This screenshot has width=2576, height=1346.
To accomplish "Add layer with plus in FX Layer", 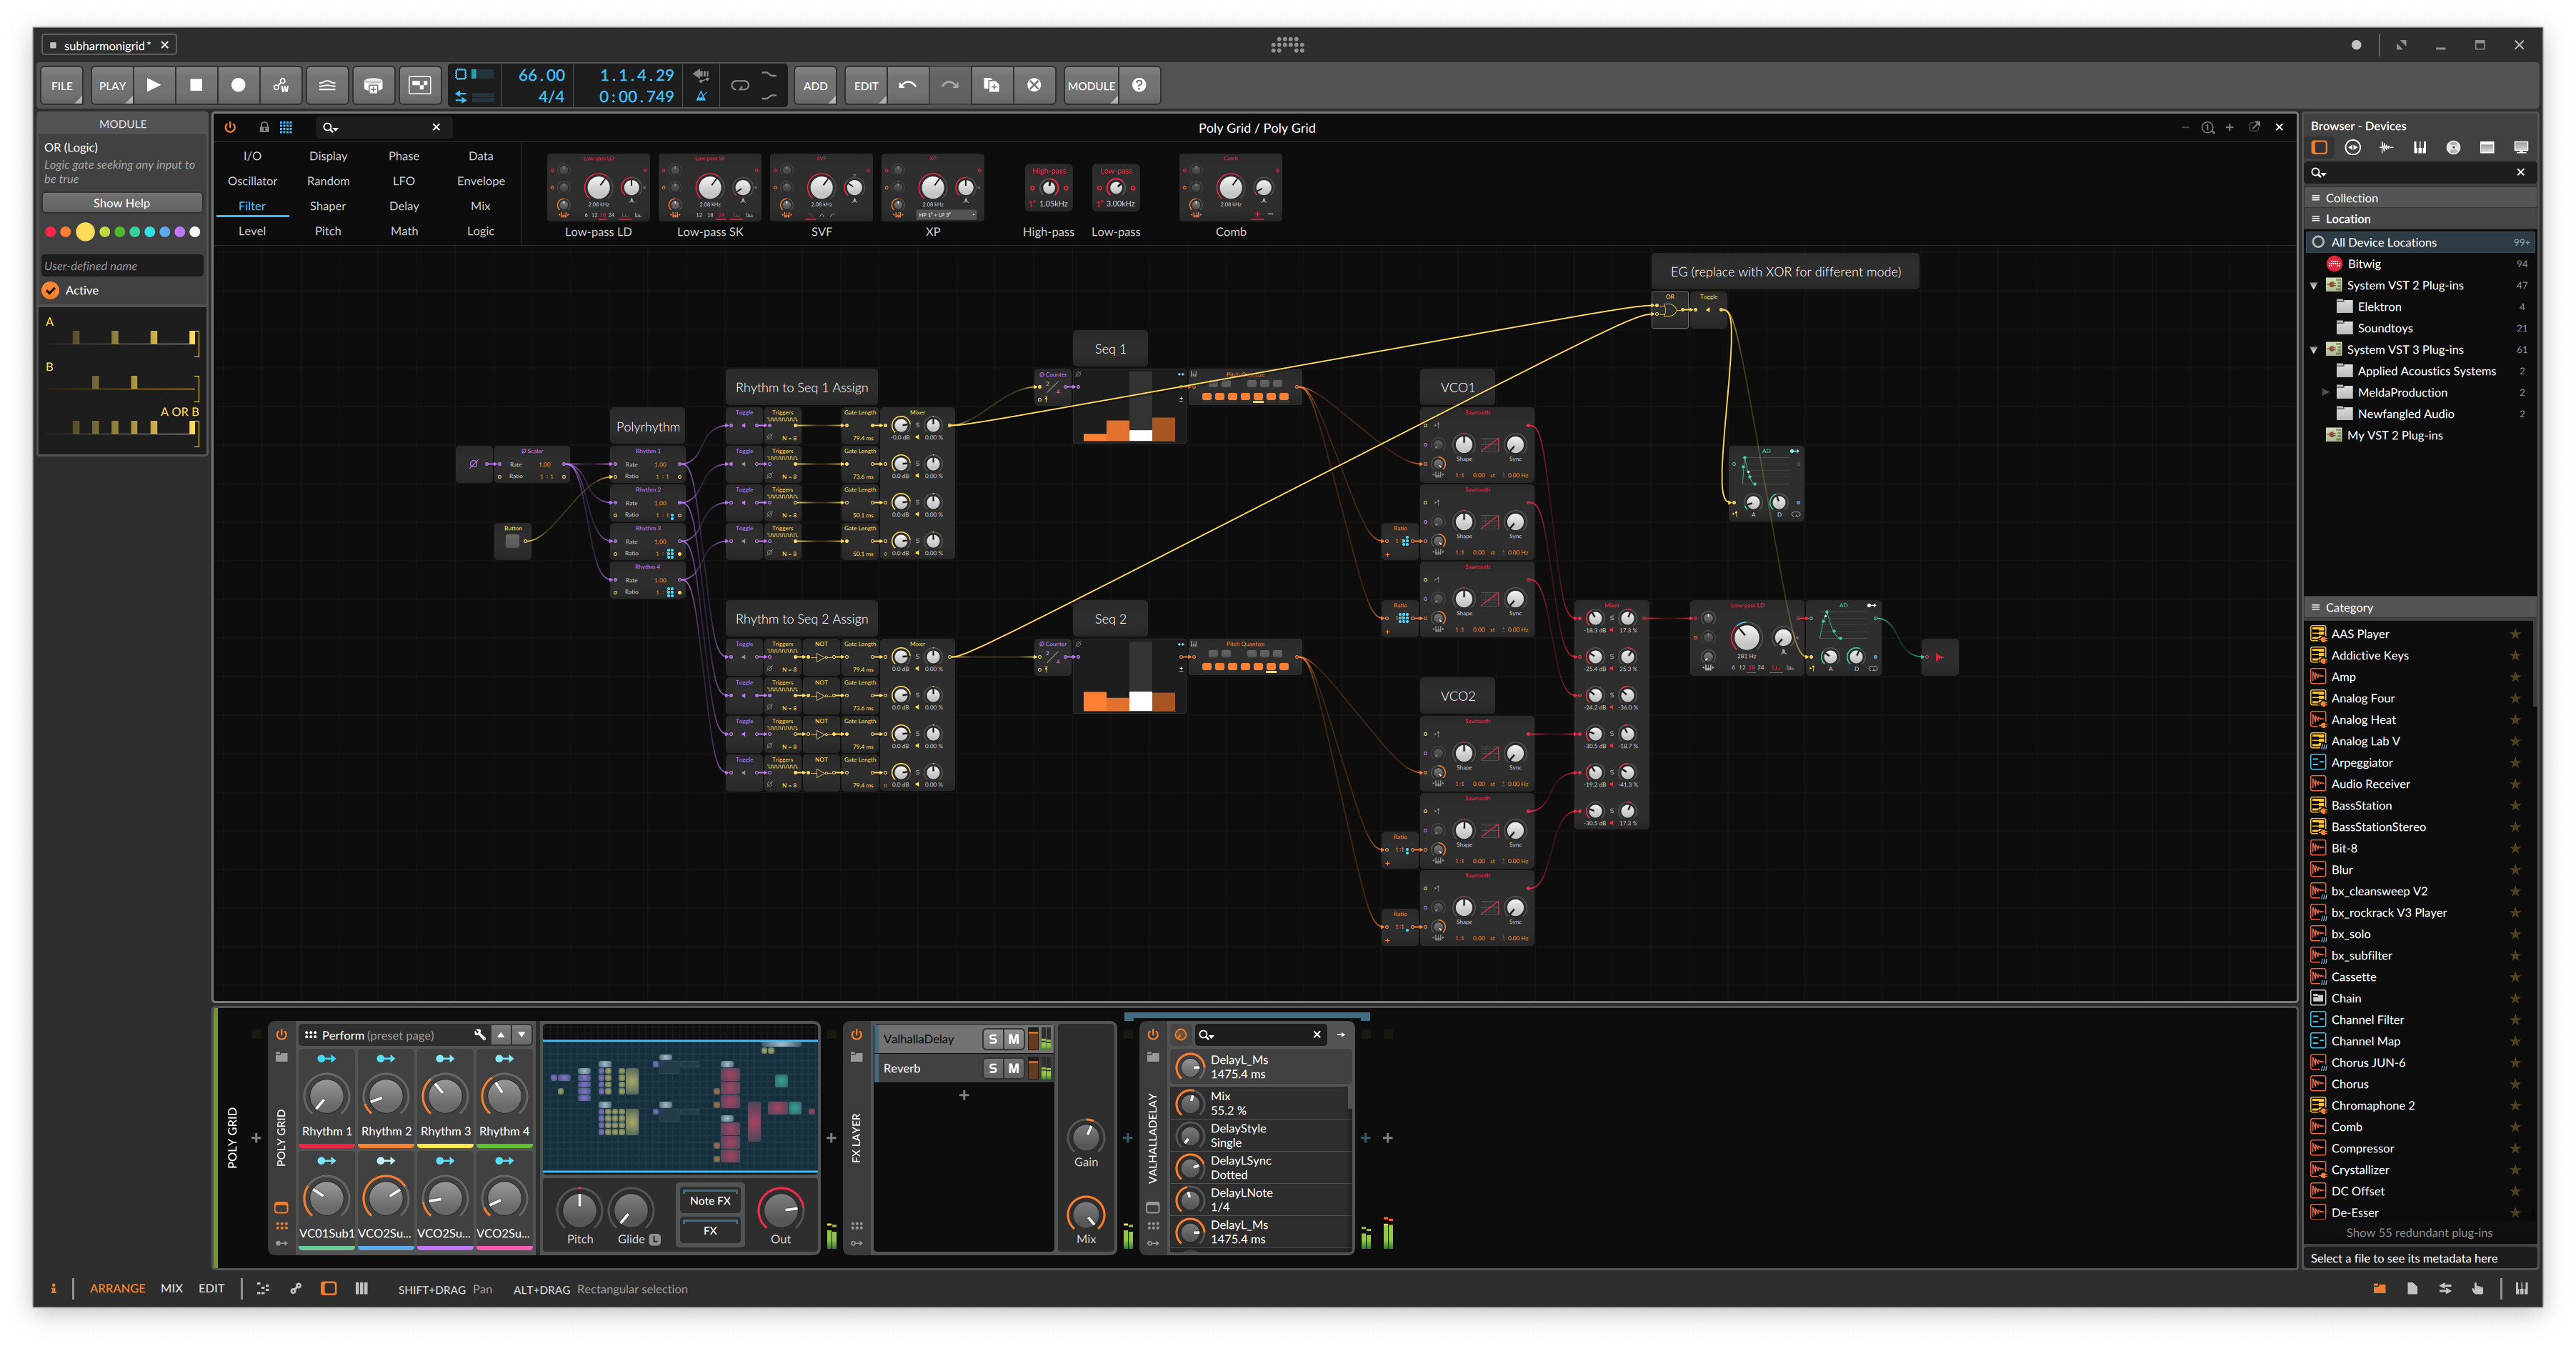I will click(964, 1095).
